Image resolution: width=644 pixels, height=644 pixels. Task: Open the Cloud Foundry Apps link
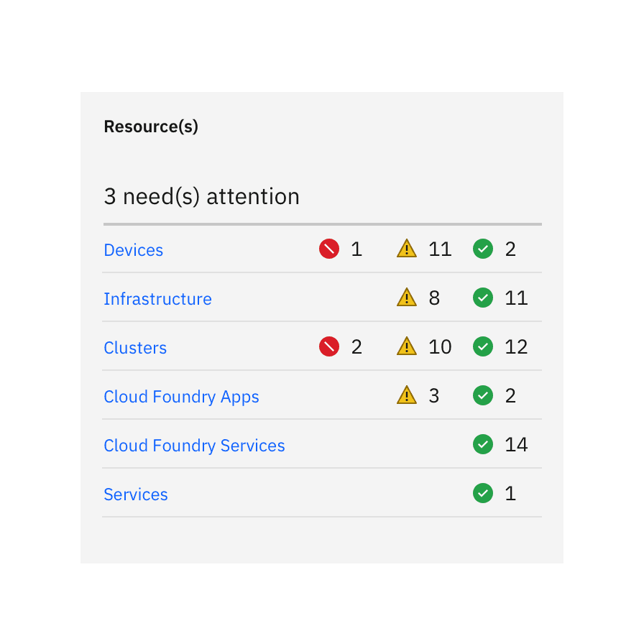pos(181,397)
